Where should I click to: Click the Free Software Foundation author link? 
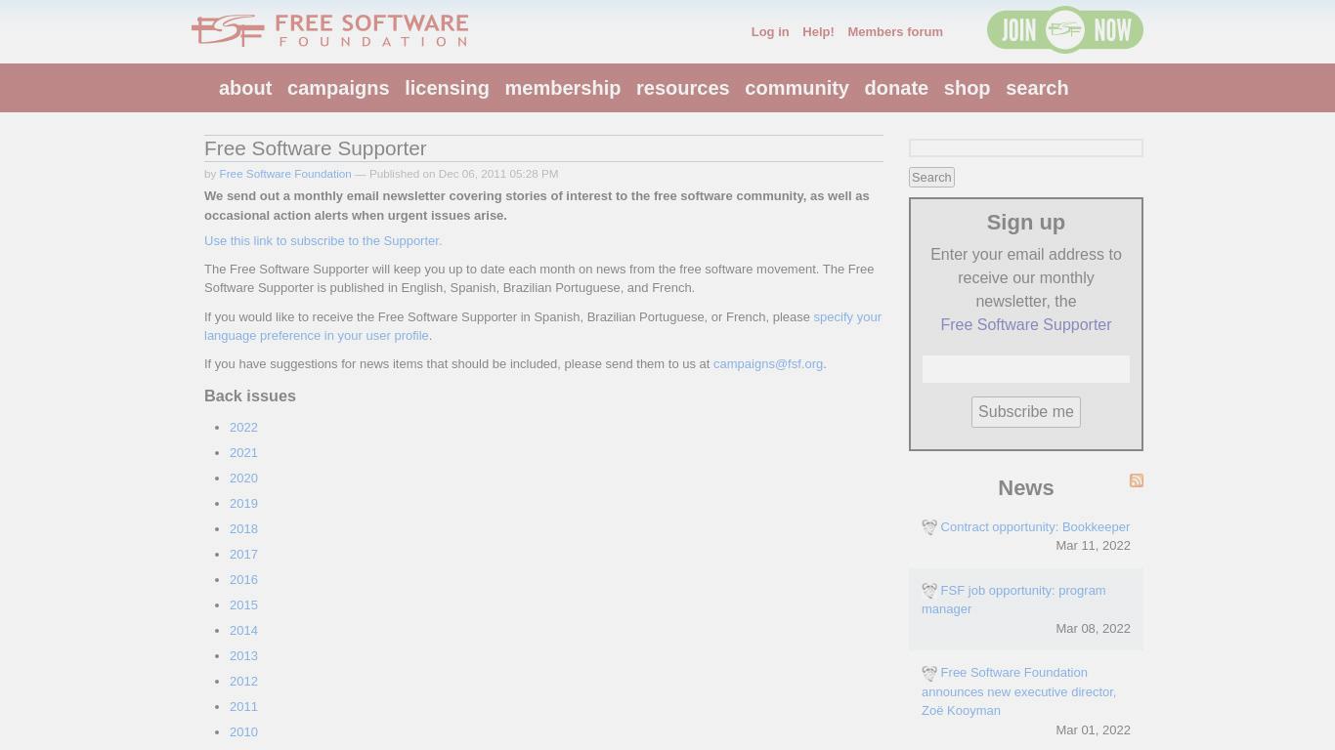pos(285,174)
